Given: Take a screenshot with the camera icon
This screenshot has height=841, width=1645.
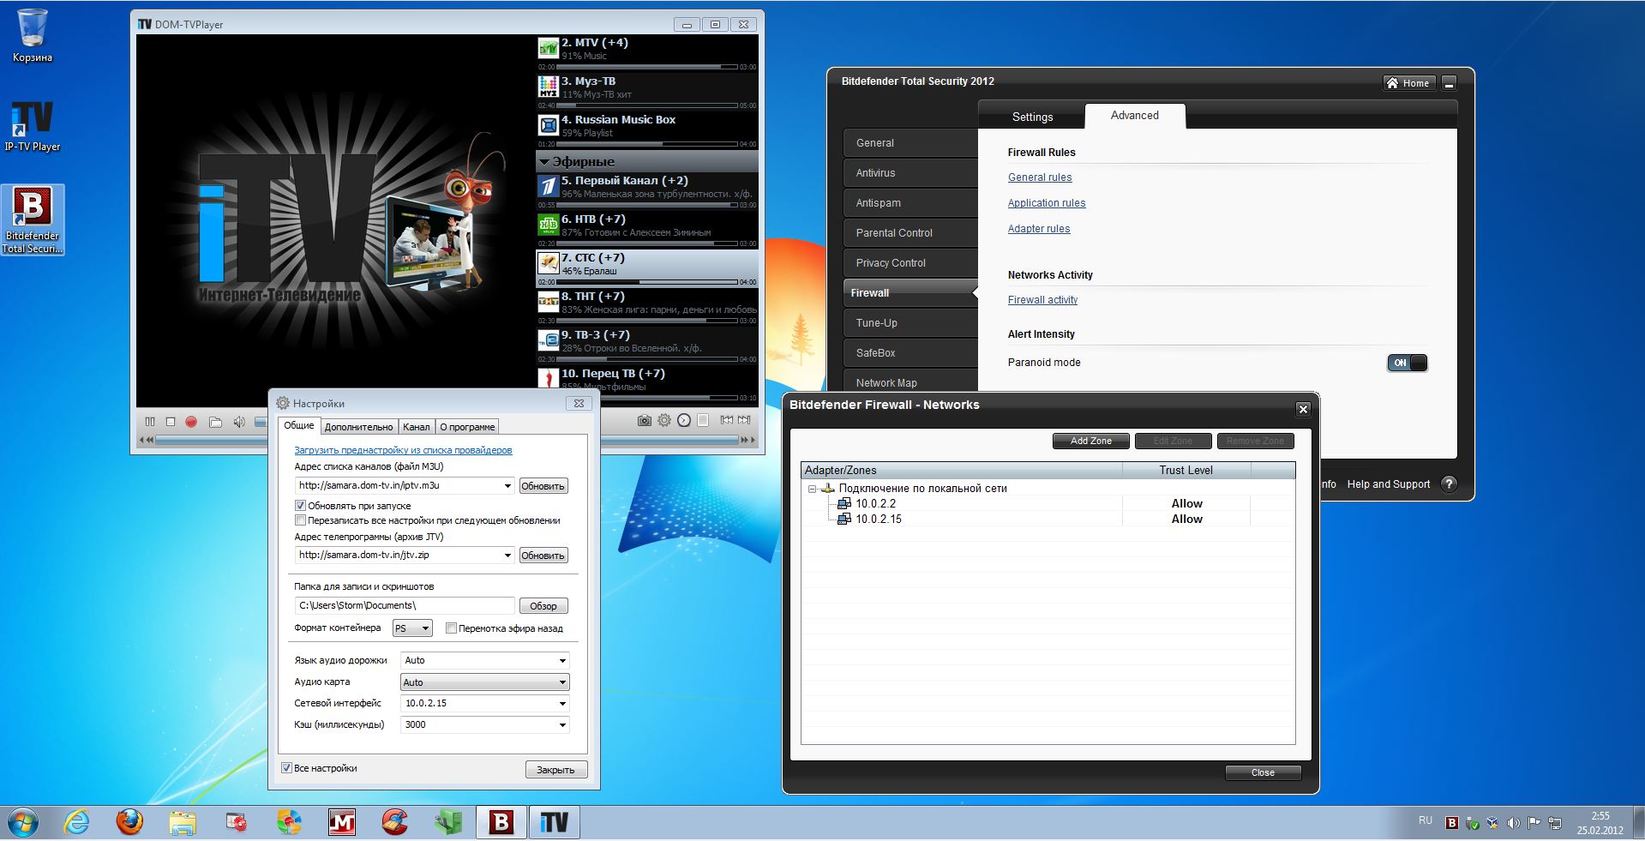Looking at the screenshot, I should (x=644, y=420).
